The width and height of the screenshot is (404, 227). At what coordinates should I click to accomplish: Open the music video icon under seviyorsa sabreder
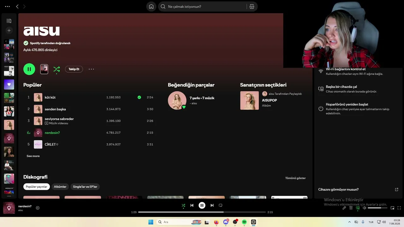click(46, 123)
